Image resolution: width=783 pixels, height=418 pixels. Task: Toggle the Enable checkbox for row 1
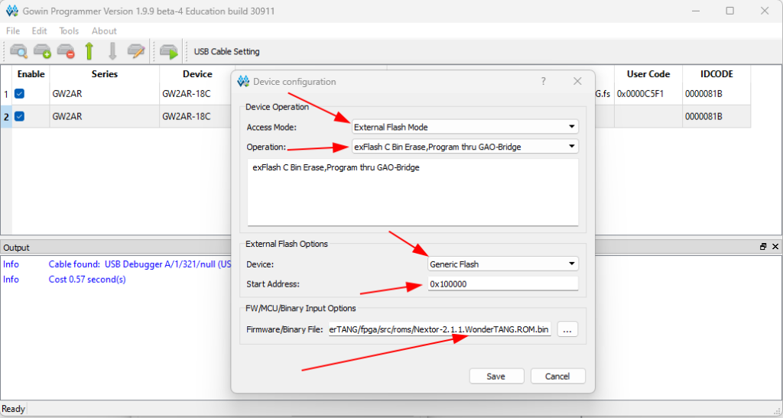(x=19, y=94)
